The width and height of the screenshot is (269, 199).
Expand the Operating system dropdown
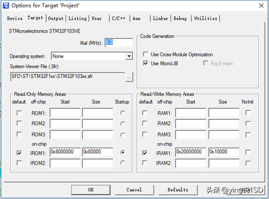(129, 56)
